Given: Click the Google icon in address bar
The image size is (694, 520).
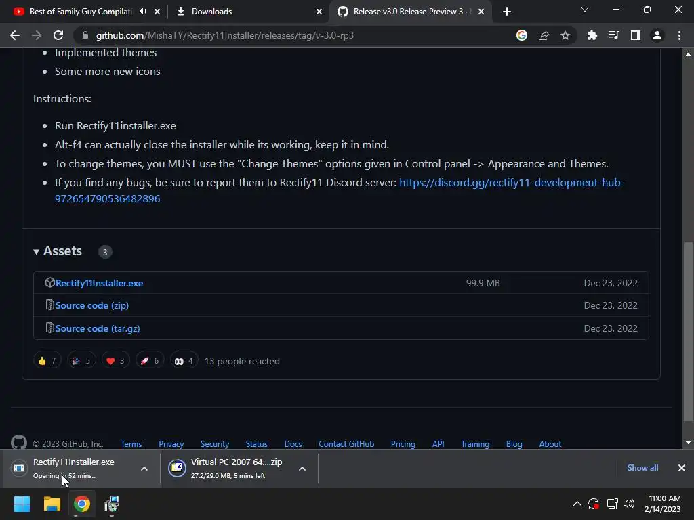Looking at the screenshot, I should coord(522,35).
